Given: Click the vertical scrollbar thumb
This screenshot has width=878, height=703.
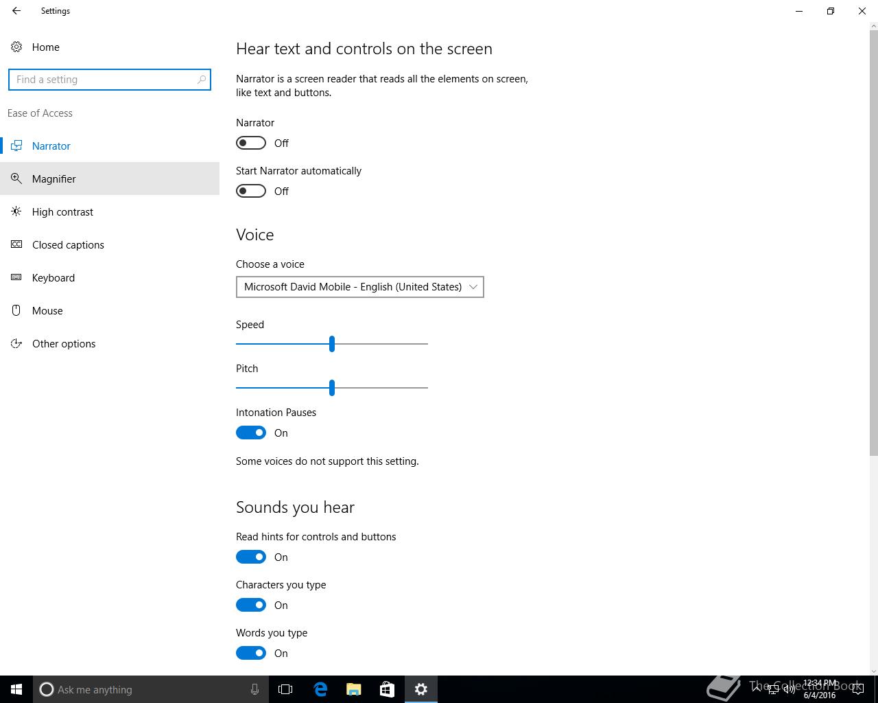Looking at the screenshot, I should (x=873, y=243).
